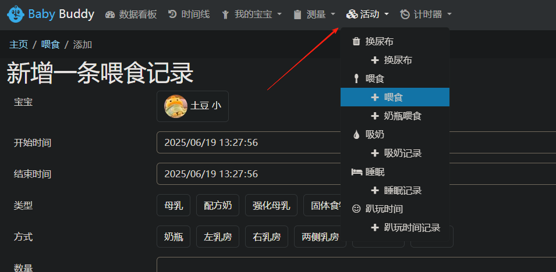Click the droplet icon beside 吸奶

pyautogui.click(x=356, y=135)
